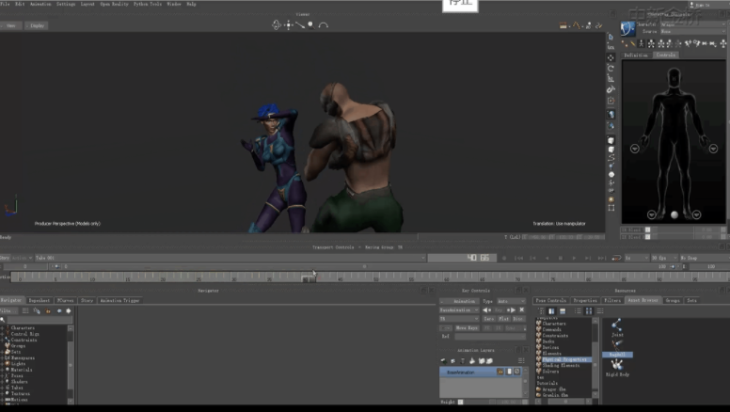This screenshot has width=730, height=412.
Task: Click the previous keyframe arrow in Key Controls
Action: [486, 310]
